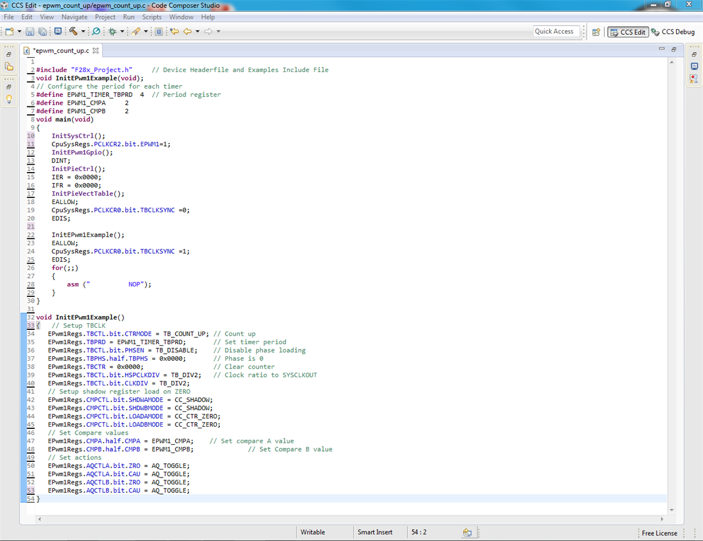This screenshot has height=541, width=703.
Task: Maximize the editor area
Action: tap(674, 49)
